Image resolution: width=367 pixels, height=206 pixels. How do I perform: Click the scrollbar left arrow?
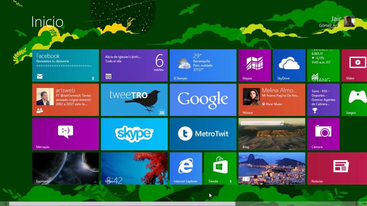[5, 204]
